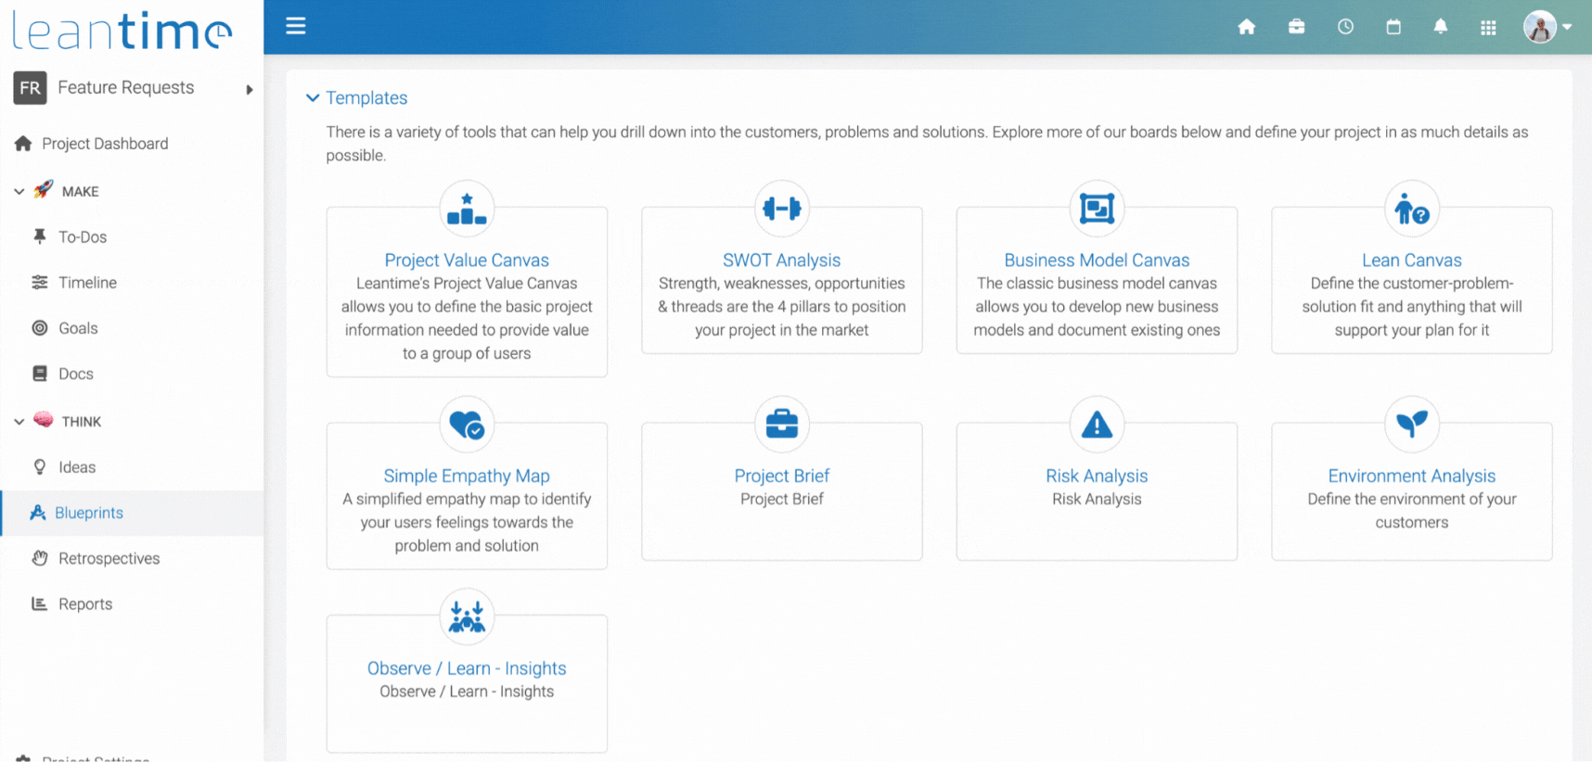Open user avatar profile menu
1592x762 pixels.
pos(1547,27)
